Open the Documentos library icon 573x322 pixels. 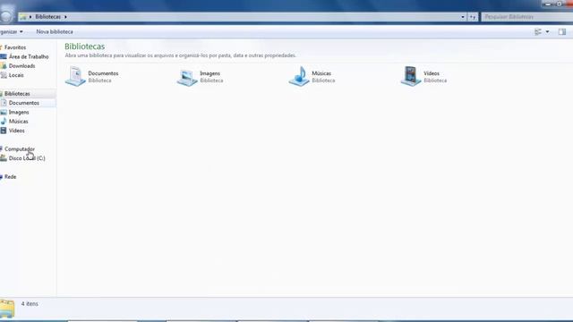pyautogui.click(x=75, y=76)
